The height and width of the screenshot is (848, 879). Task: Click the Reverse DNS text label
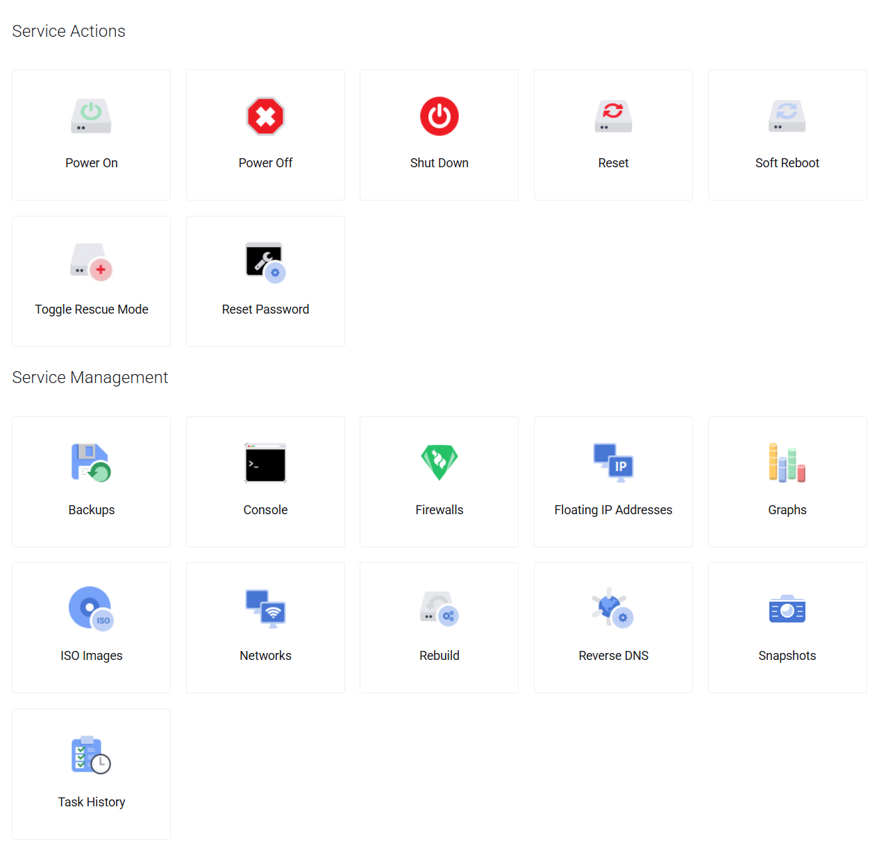coord(613,656)
